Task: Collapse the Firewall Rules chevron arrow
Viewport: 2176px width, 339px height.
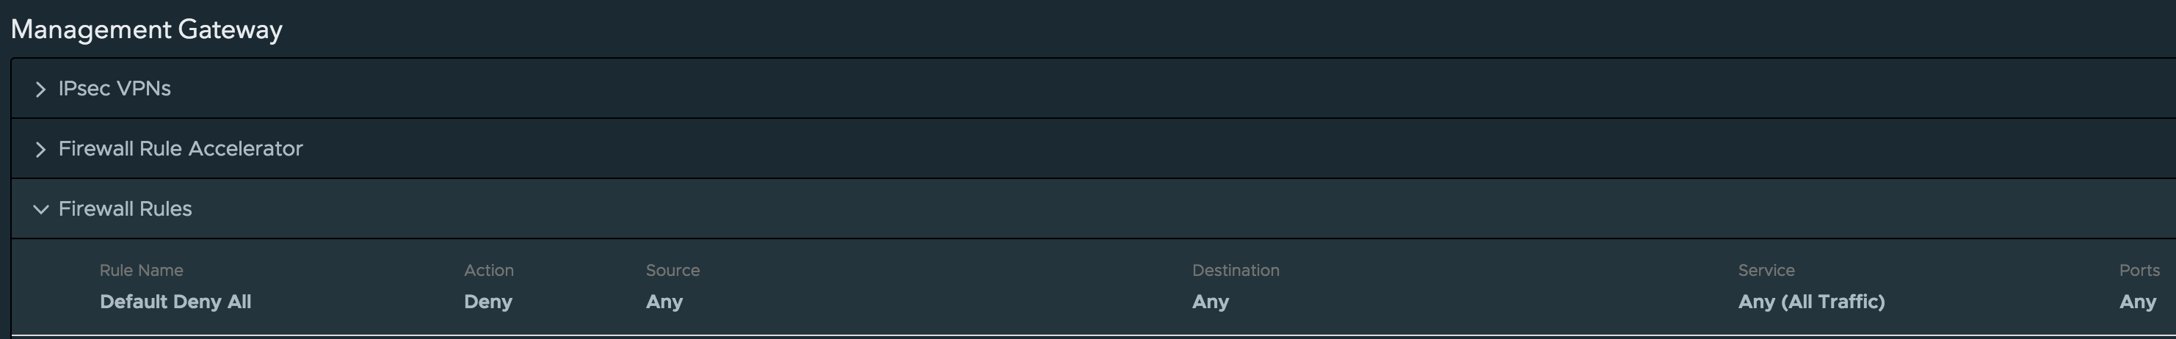Action: coord(40,209)
